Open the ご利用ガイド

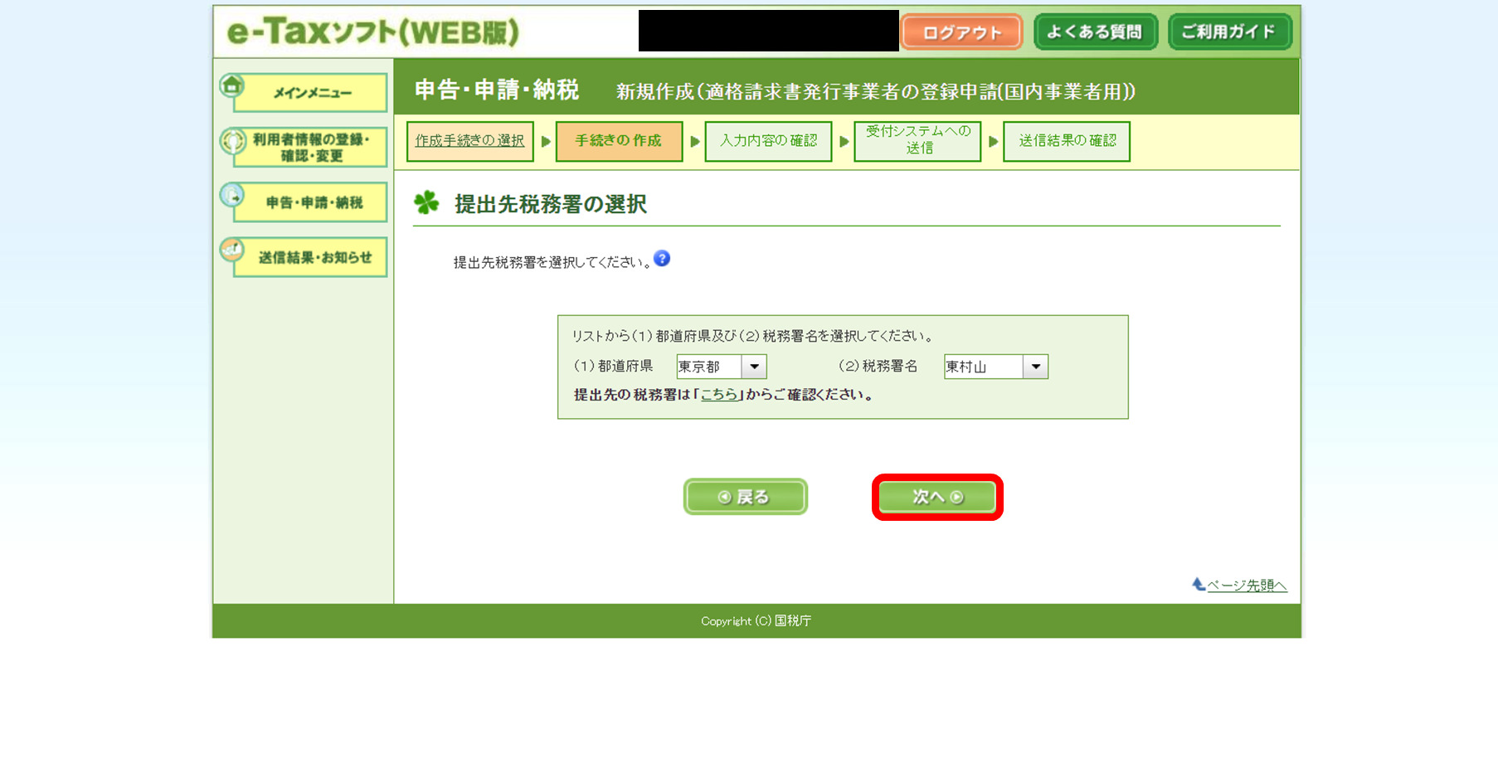[1229, 32]
